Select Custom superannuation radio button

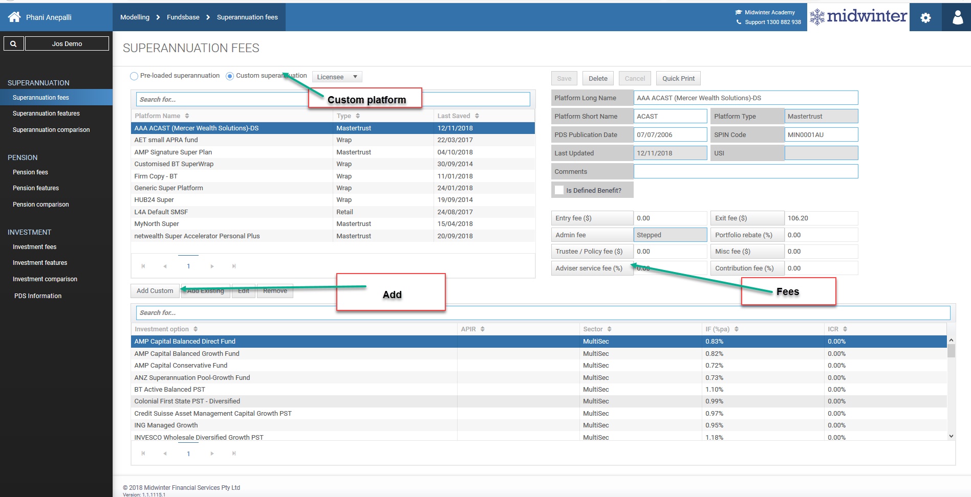(x=230, y=76)
